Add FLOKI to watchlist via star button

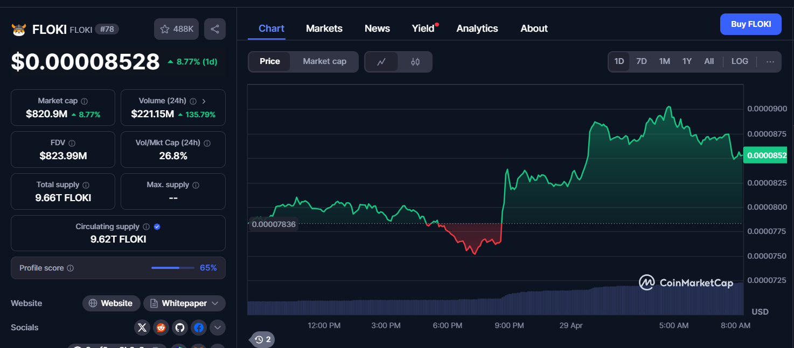coord(177,29)
